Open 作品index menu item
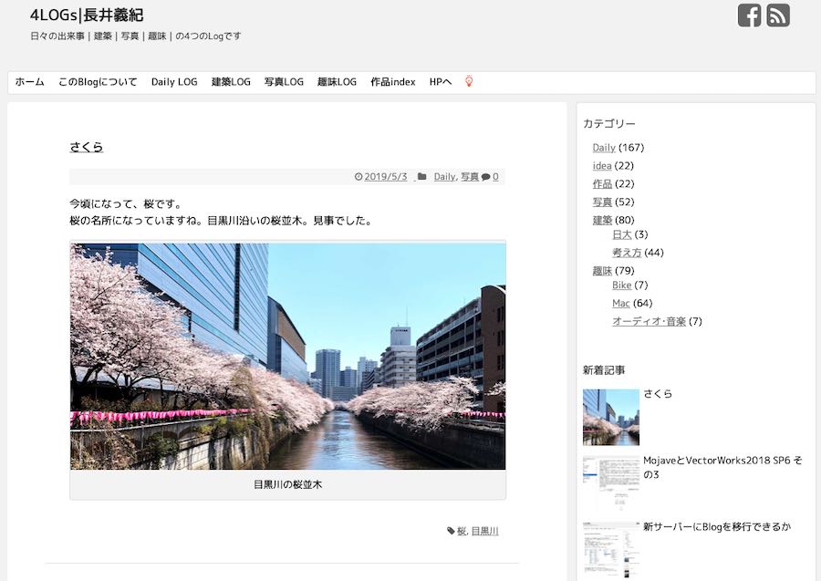This screenshot has width=821, height=581. tap(392, 82)
